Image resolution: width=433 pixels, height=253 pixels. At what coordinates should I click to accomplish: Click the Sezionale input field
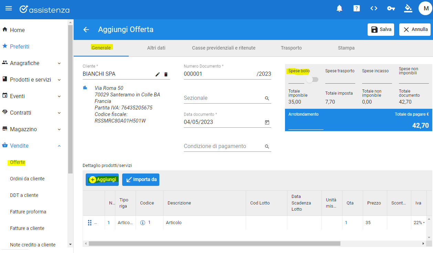tap(228, 98)
